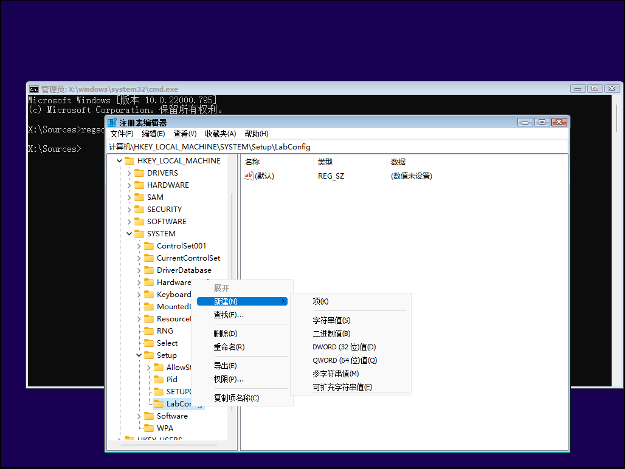Screen dimensions: 625x469
Task: Click the SAM folder icon
Action: (139, 197)
